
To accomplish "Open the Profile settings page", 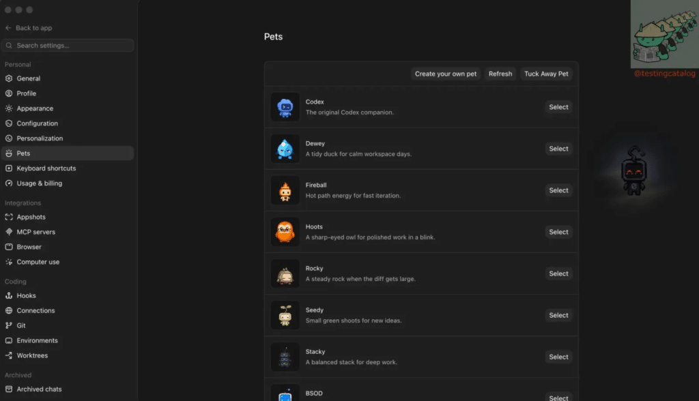I will pyautogui.click(x=68, y=93).
